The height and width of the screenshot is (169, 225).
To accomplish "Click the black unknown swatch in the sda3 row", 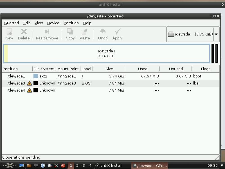I will (x=36, y=83).
